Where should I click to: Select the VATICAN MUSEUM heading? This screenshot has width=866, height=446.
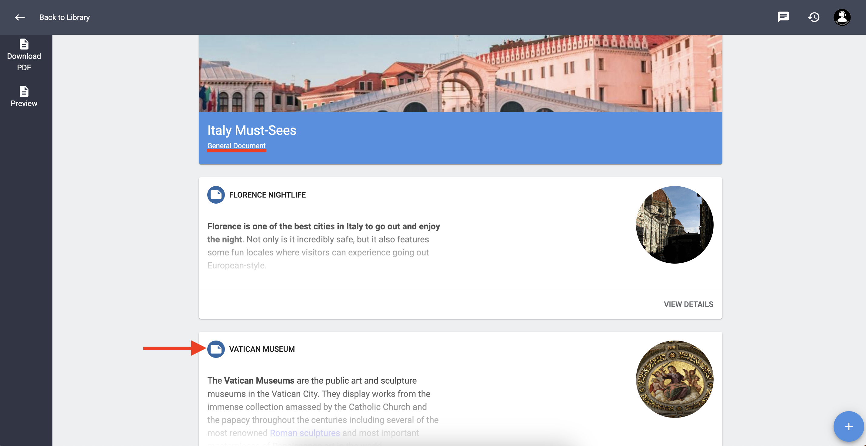click(261, 349)
